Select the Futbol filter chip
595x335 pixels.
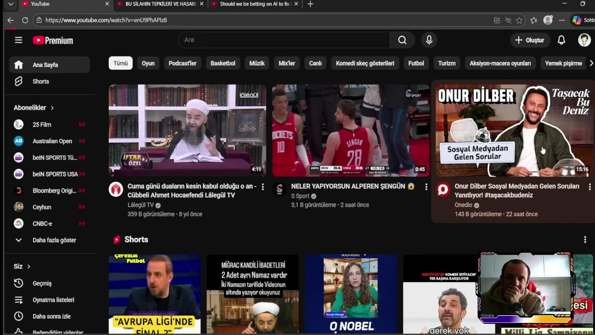pos(416,63)
